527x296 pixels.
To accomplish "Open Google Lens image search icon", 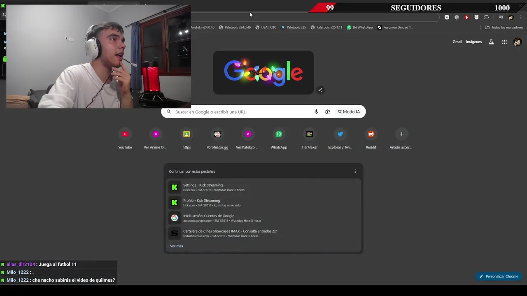I will click(x=327, y=112).
